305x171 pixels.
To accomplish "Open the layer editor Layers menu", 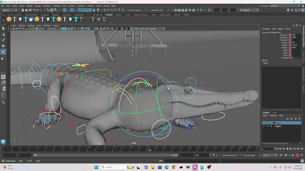I will click(265, 116).
